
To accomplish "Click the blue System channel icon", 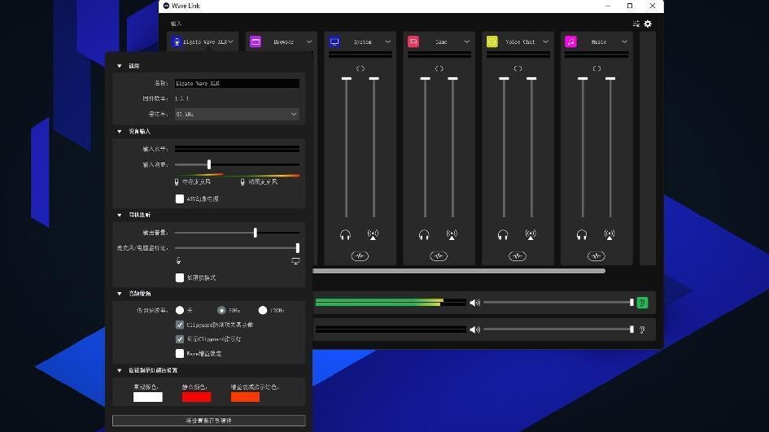I will tap(334, 41).
